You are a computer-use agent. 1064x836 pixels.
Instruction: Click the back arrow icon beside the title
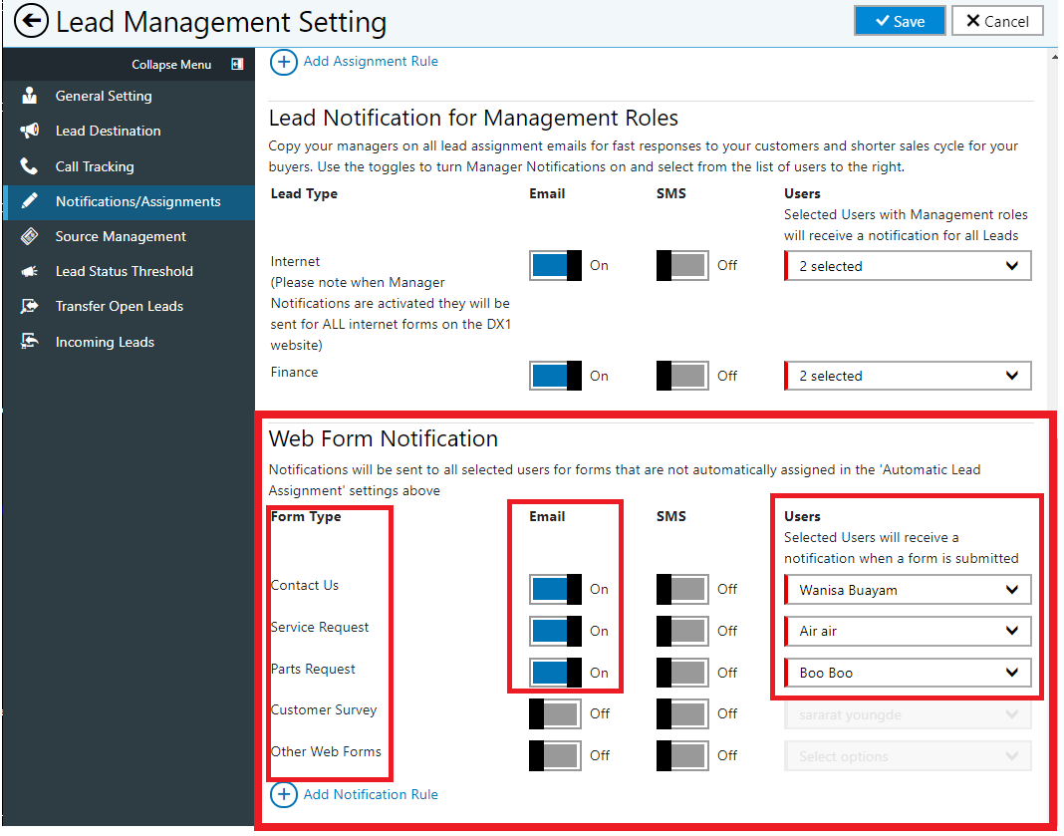pyautogui.click(x=31, y=21)
